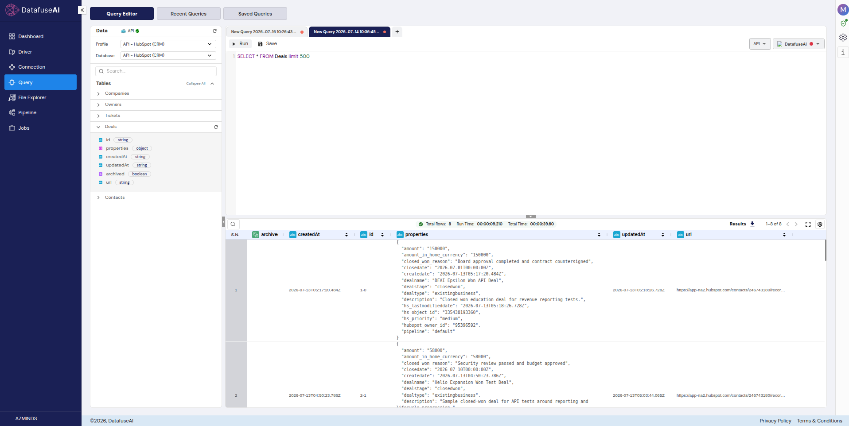This screenshot has width=849, height=426.
Task: Select the properties column in Deals
Action: (117, 148)
